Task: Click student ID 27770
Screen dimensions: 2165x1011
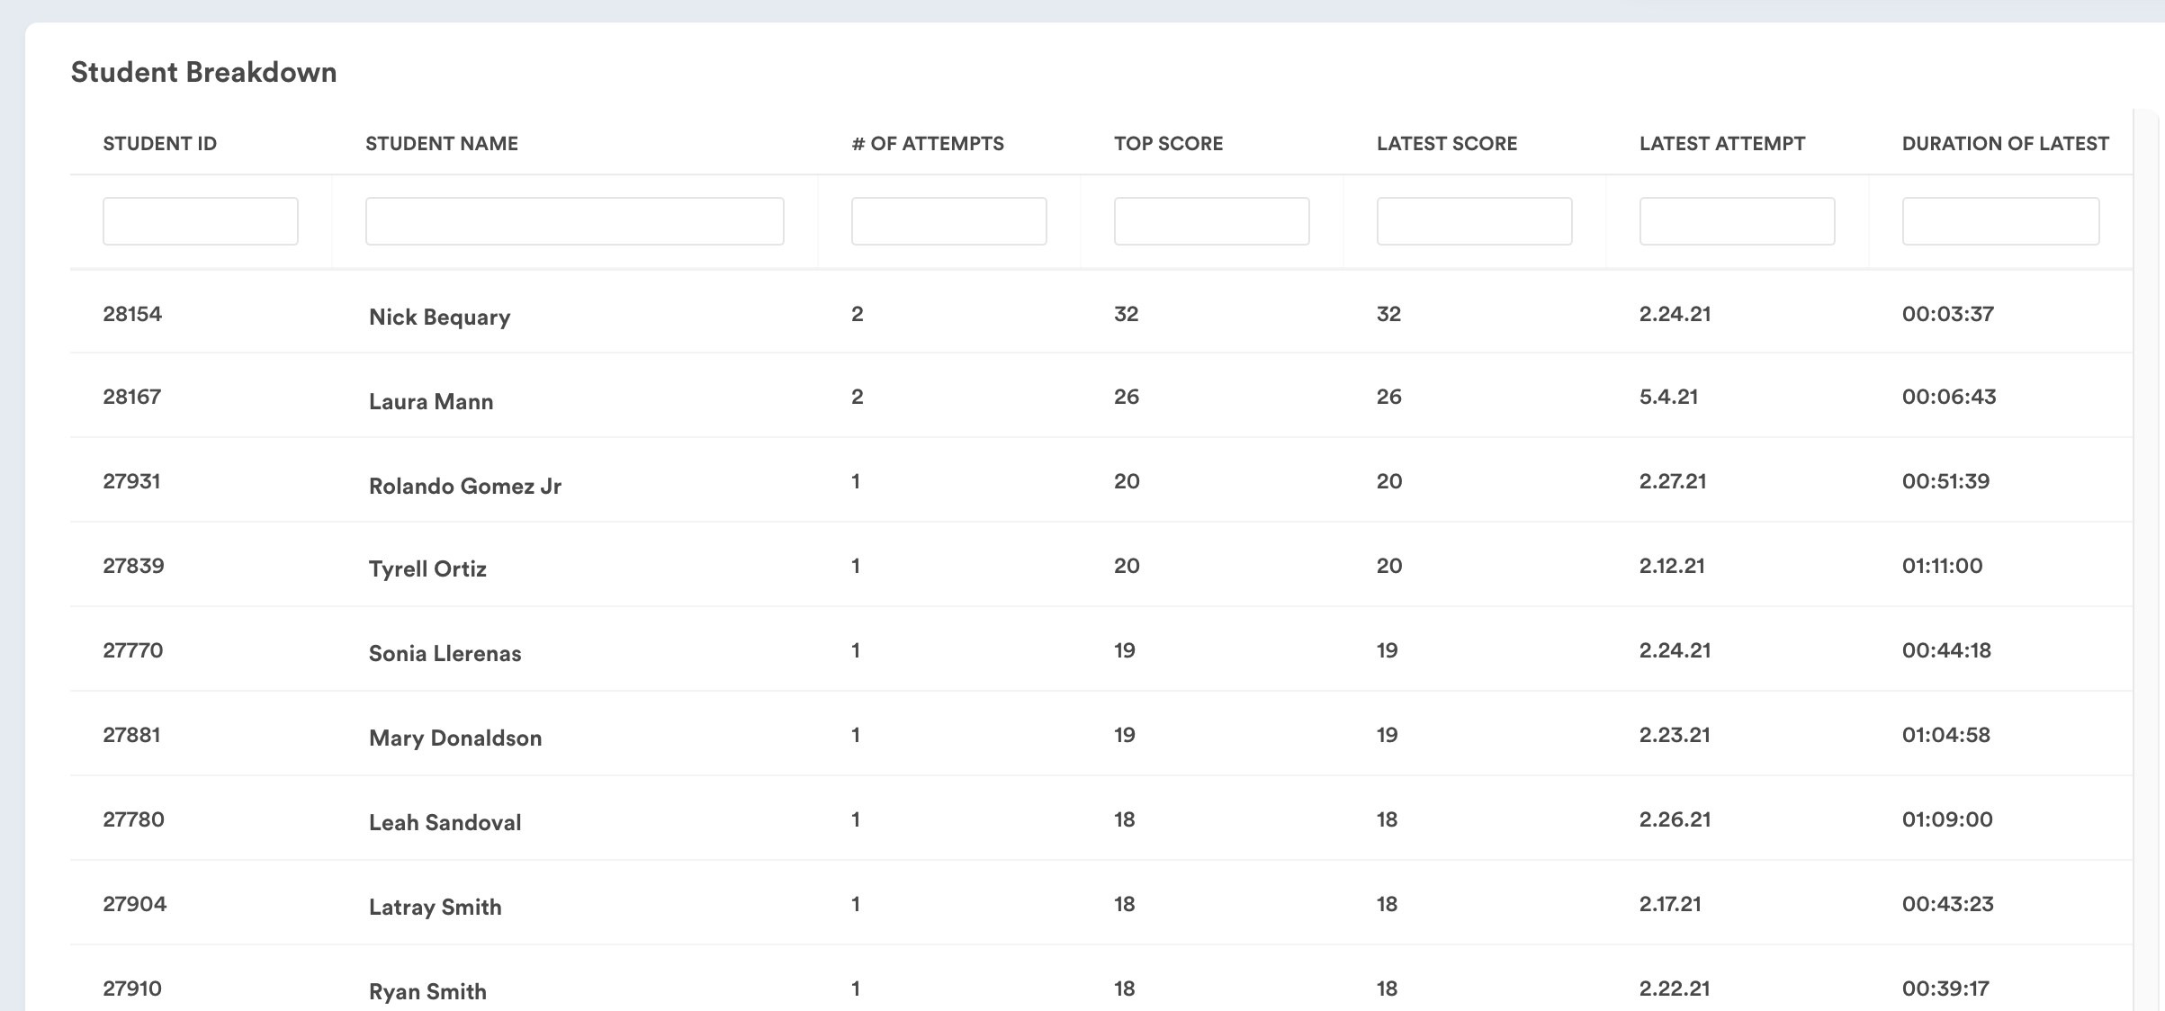Action: point(132,650)
